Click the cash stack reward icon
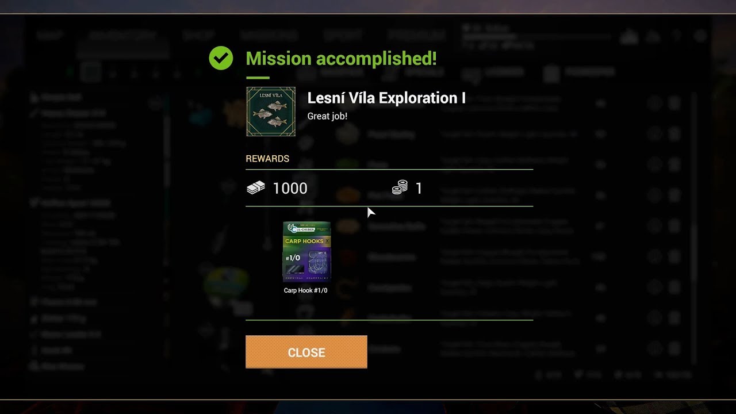 pyautogui.click(x=256, y=187)
